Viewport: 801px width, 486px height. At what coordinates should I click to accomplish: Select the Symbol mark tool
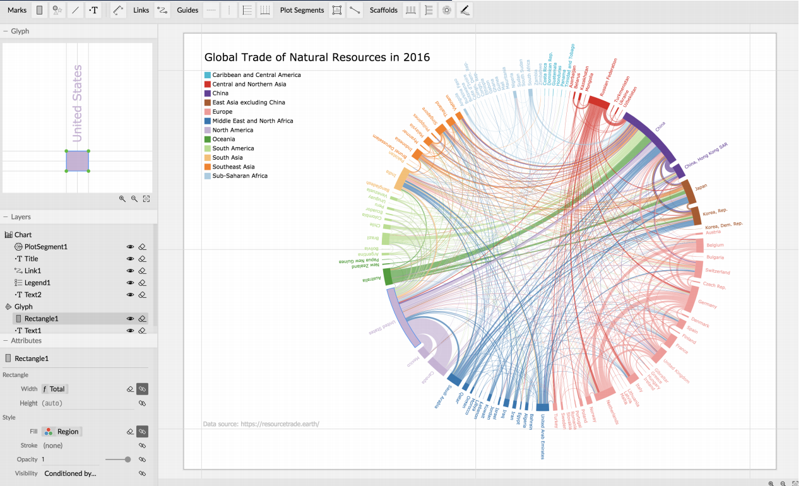[x=57, y=10]
